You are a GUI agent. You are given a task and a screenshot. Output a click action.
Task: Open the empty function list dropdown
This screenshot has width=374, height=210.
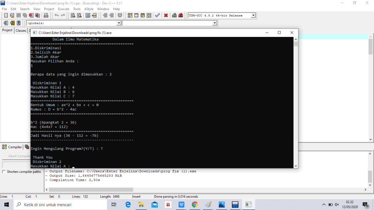(215, 23)
